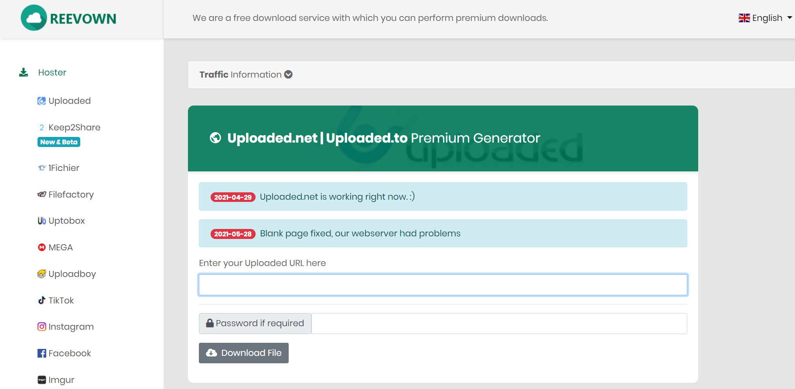
Task: Open the Hoster menu section
Action: 52,72
